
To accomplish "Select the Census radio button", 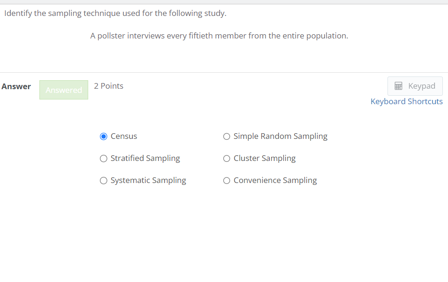I will (104, 136).
